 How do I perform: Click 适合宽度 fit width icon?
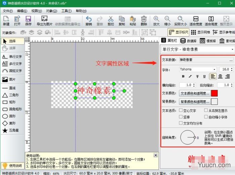[x=196, y=21]
